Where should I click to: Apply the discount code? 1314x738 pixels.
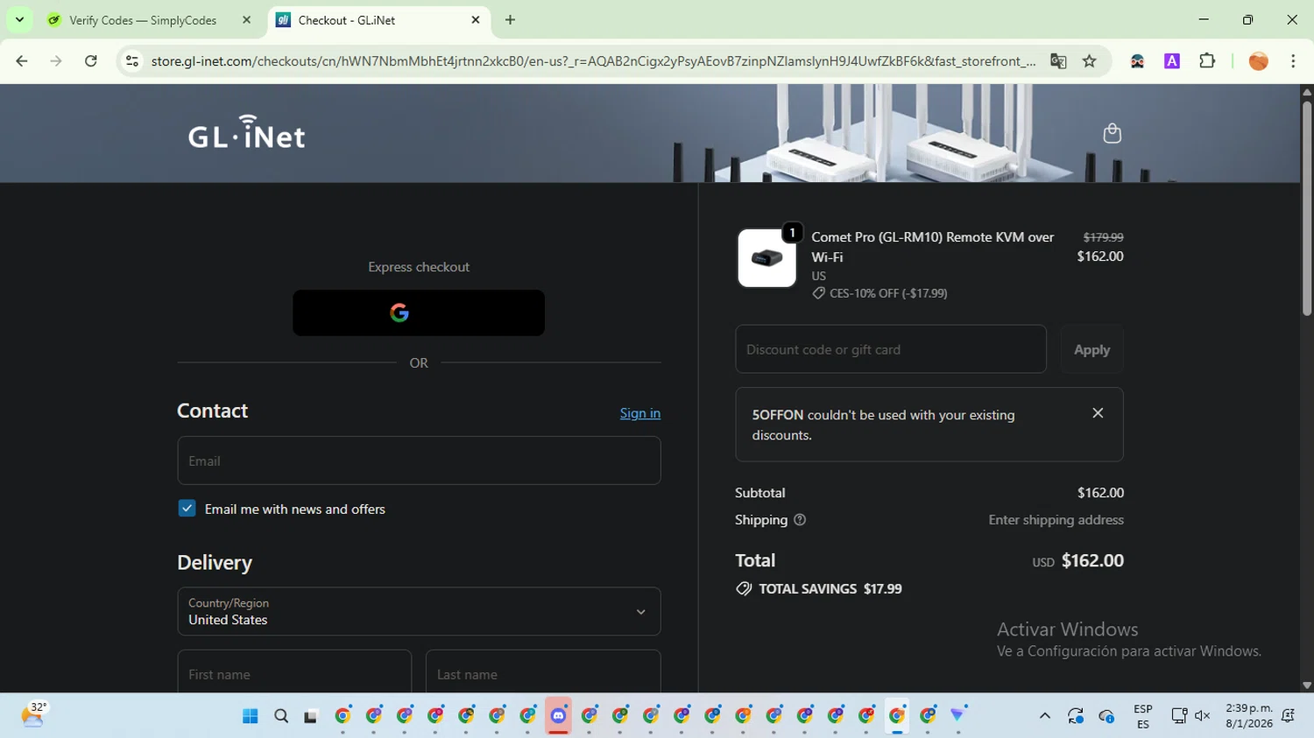[x=1091, y=349]
